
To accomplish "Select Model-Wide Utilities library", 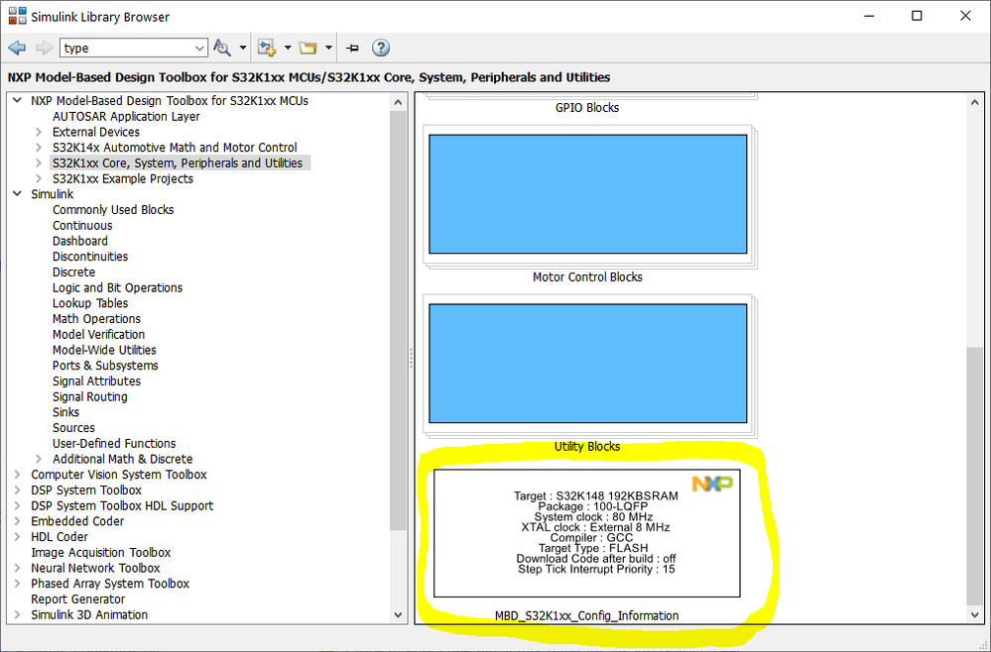I will 104,350.
